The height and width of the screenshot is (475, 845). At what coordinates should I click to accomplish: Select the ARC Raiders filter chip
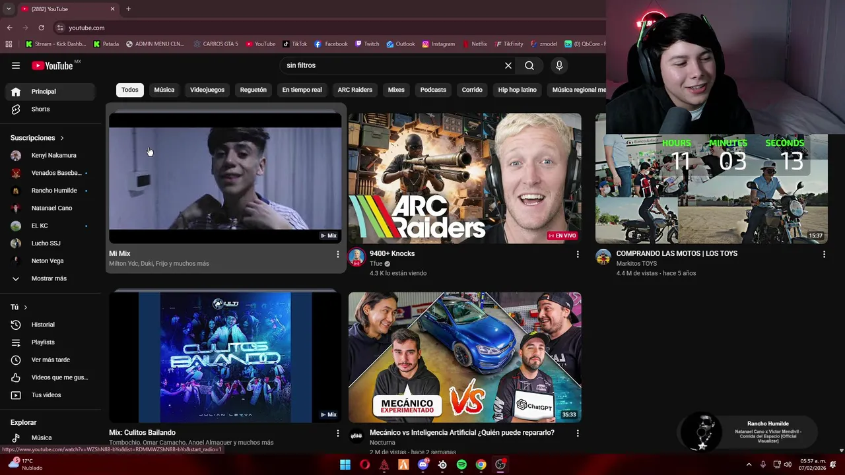pos(355,90)
